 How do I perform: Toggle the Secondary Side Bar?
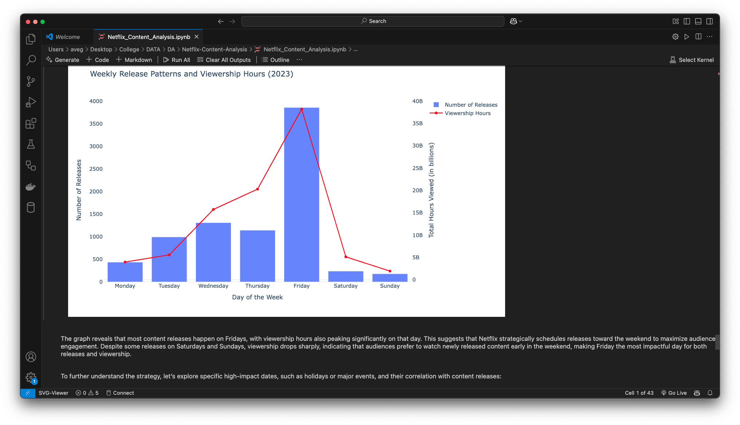710,21
